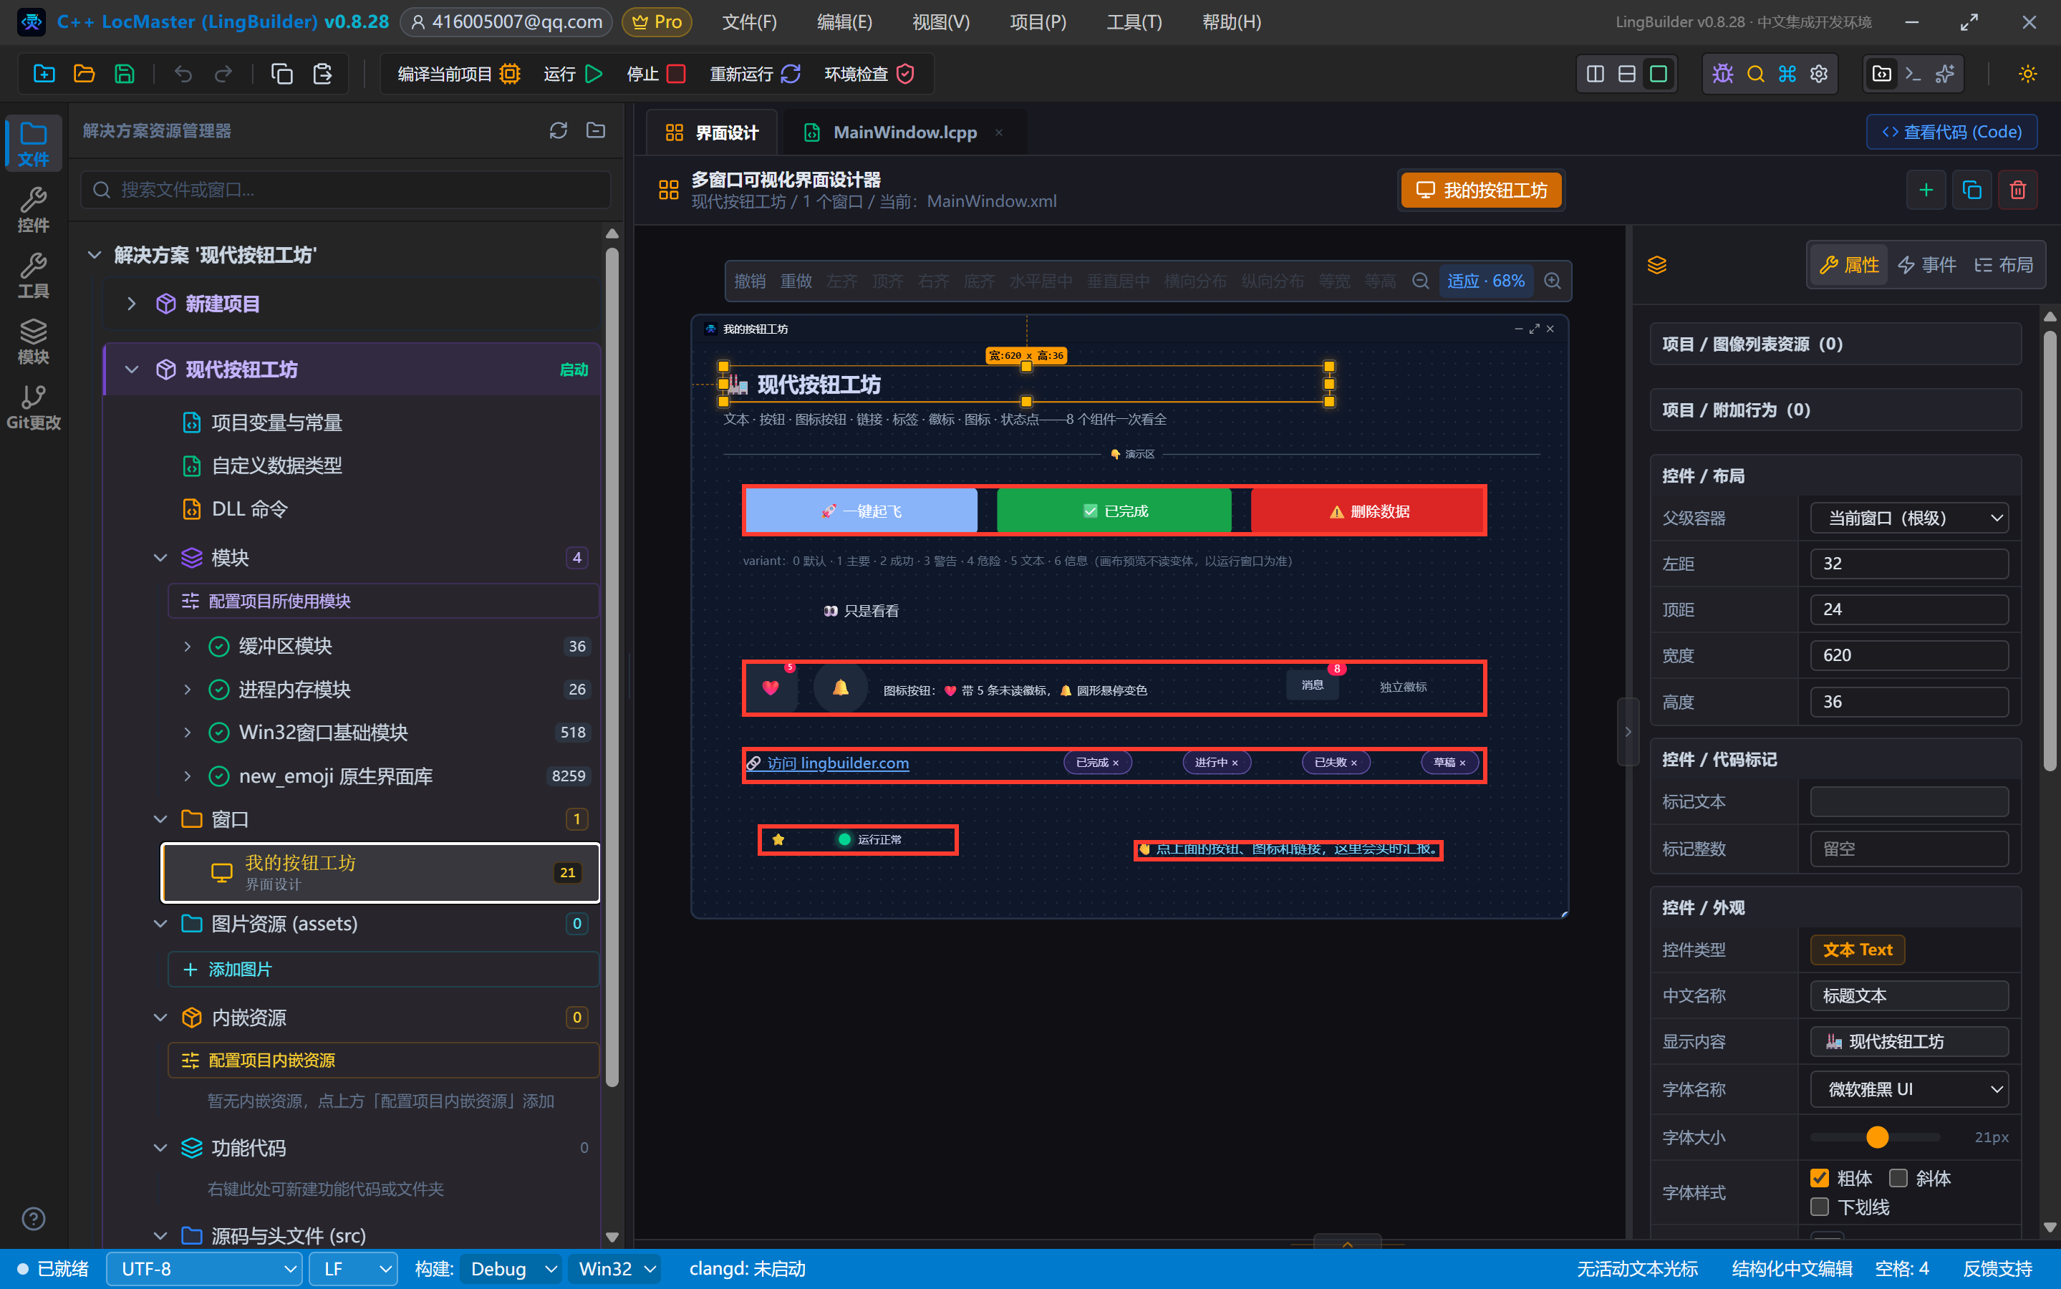Enable the 斜体 italic checkbox
The width and height of the screenshot is (2061, 1289).
point(1898,1178)
